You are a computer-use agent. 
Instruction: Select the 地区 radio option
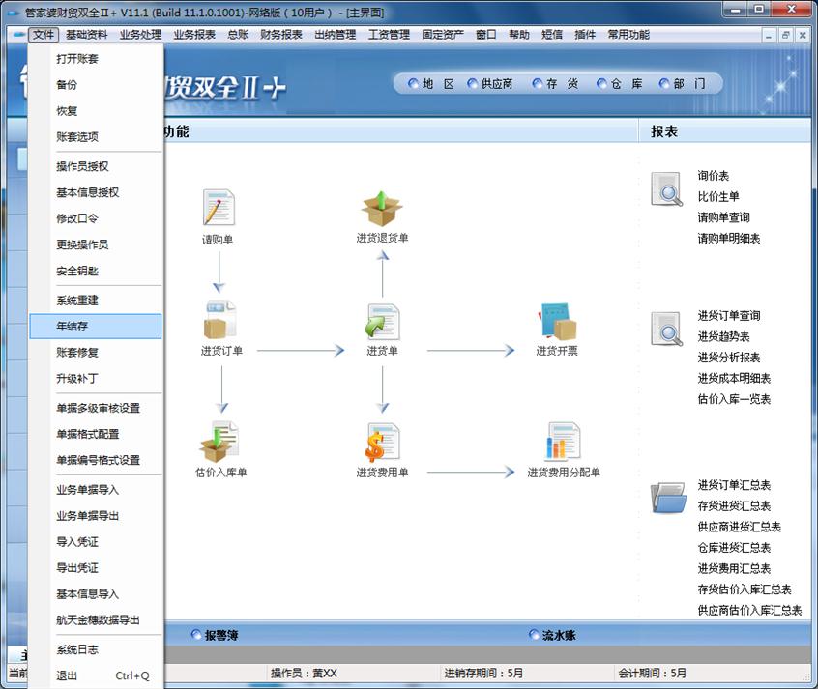(x=414, y=84)
